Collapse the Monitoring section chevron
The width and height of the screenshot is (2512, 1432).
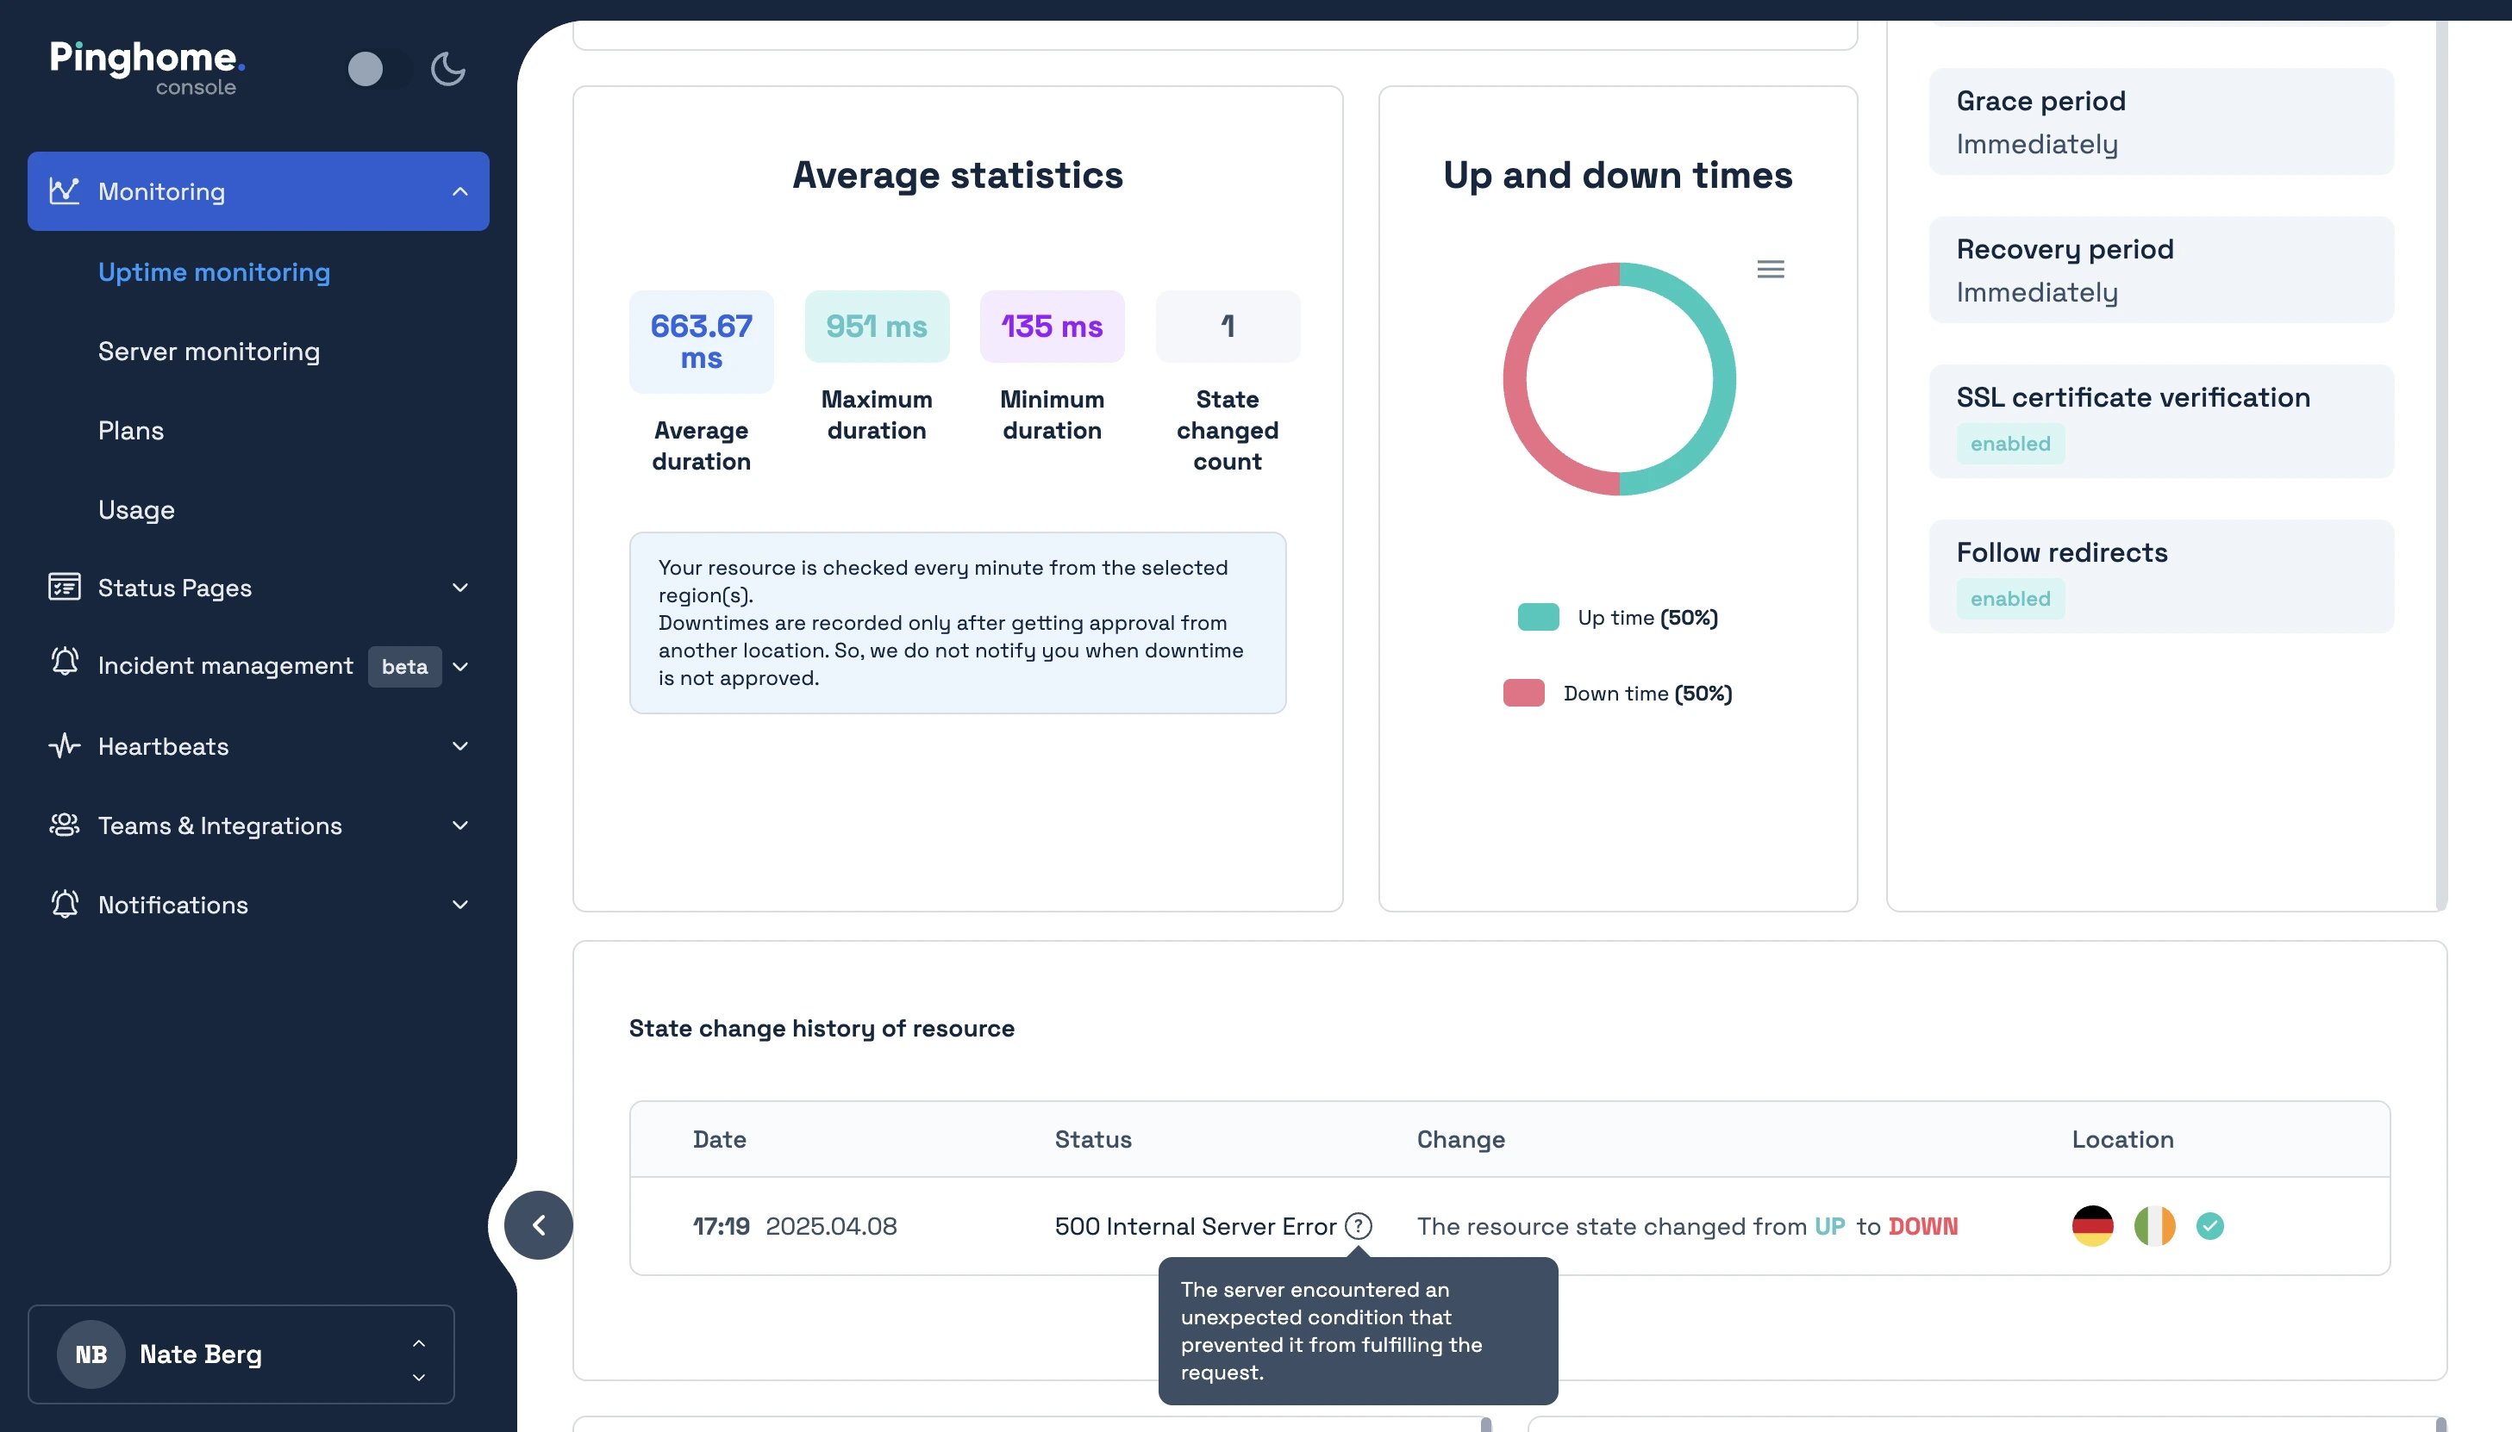click(x=459, y=190)
